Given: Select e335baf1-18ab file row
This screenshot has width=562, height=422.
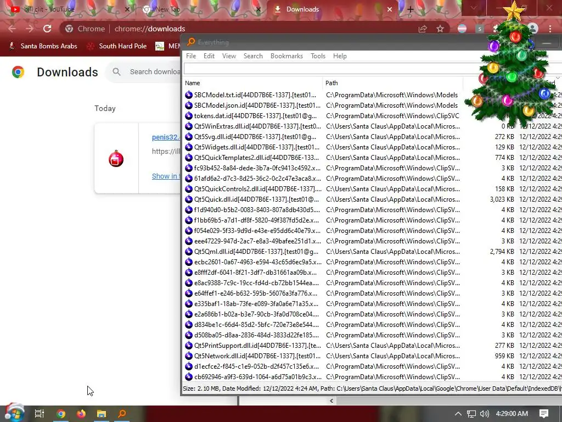Looking at the screenshot, I should (372, 303).
